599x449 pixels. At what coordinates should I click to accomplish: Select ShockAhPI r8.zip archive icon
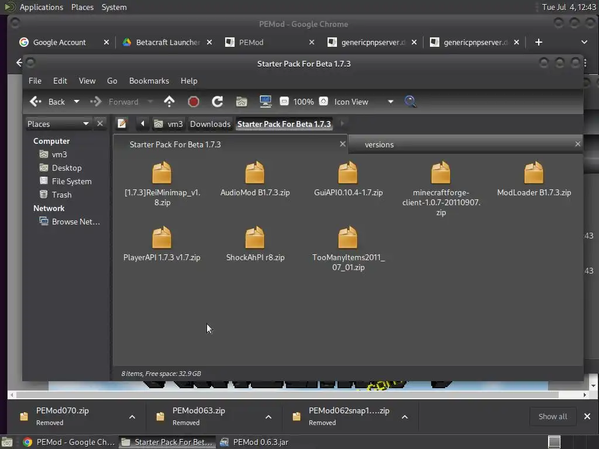(x=255, y=237)
